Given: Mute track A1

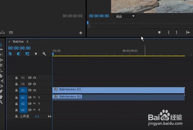Looking at the screenshot, I should 34,97.
